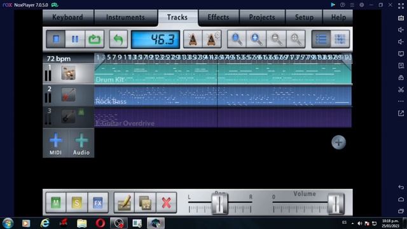The width and height of the screenshot is (407, 229).
Task: Click NoxPlayer back arrow sidebar icon
Action: coord(401,187)
